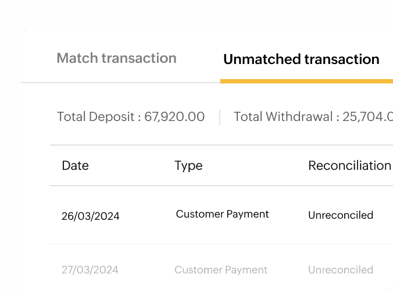
Task: Select the 27/03/2024 date cell
Action: click(90, 270)
